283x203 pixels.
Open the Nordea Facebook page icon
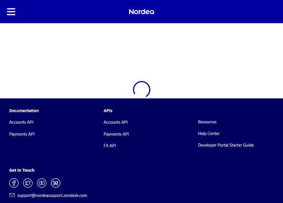tap(14, 183)
